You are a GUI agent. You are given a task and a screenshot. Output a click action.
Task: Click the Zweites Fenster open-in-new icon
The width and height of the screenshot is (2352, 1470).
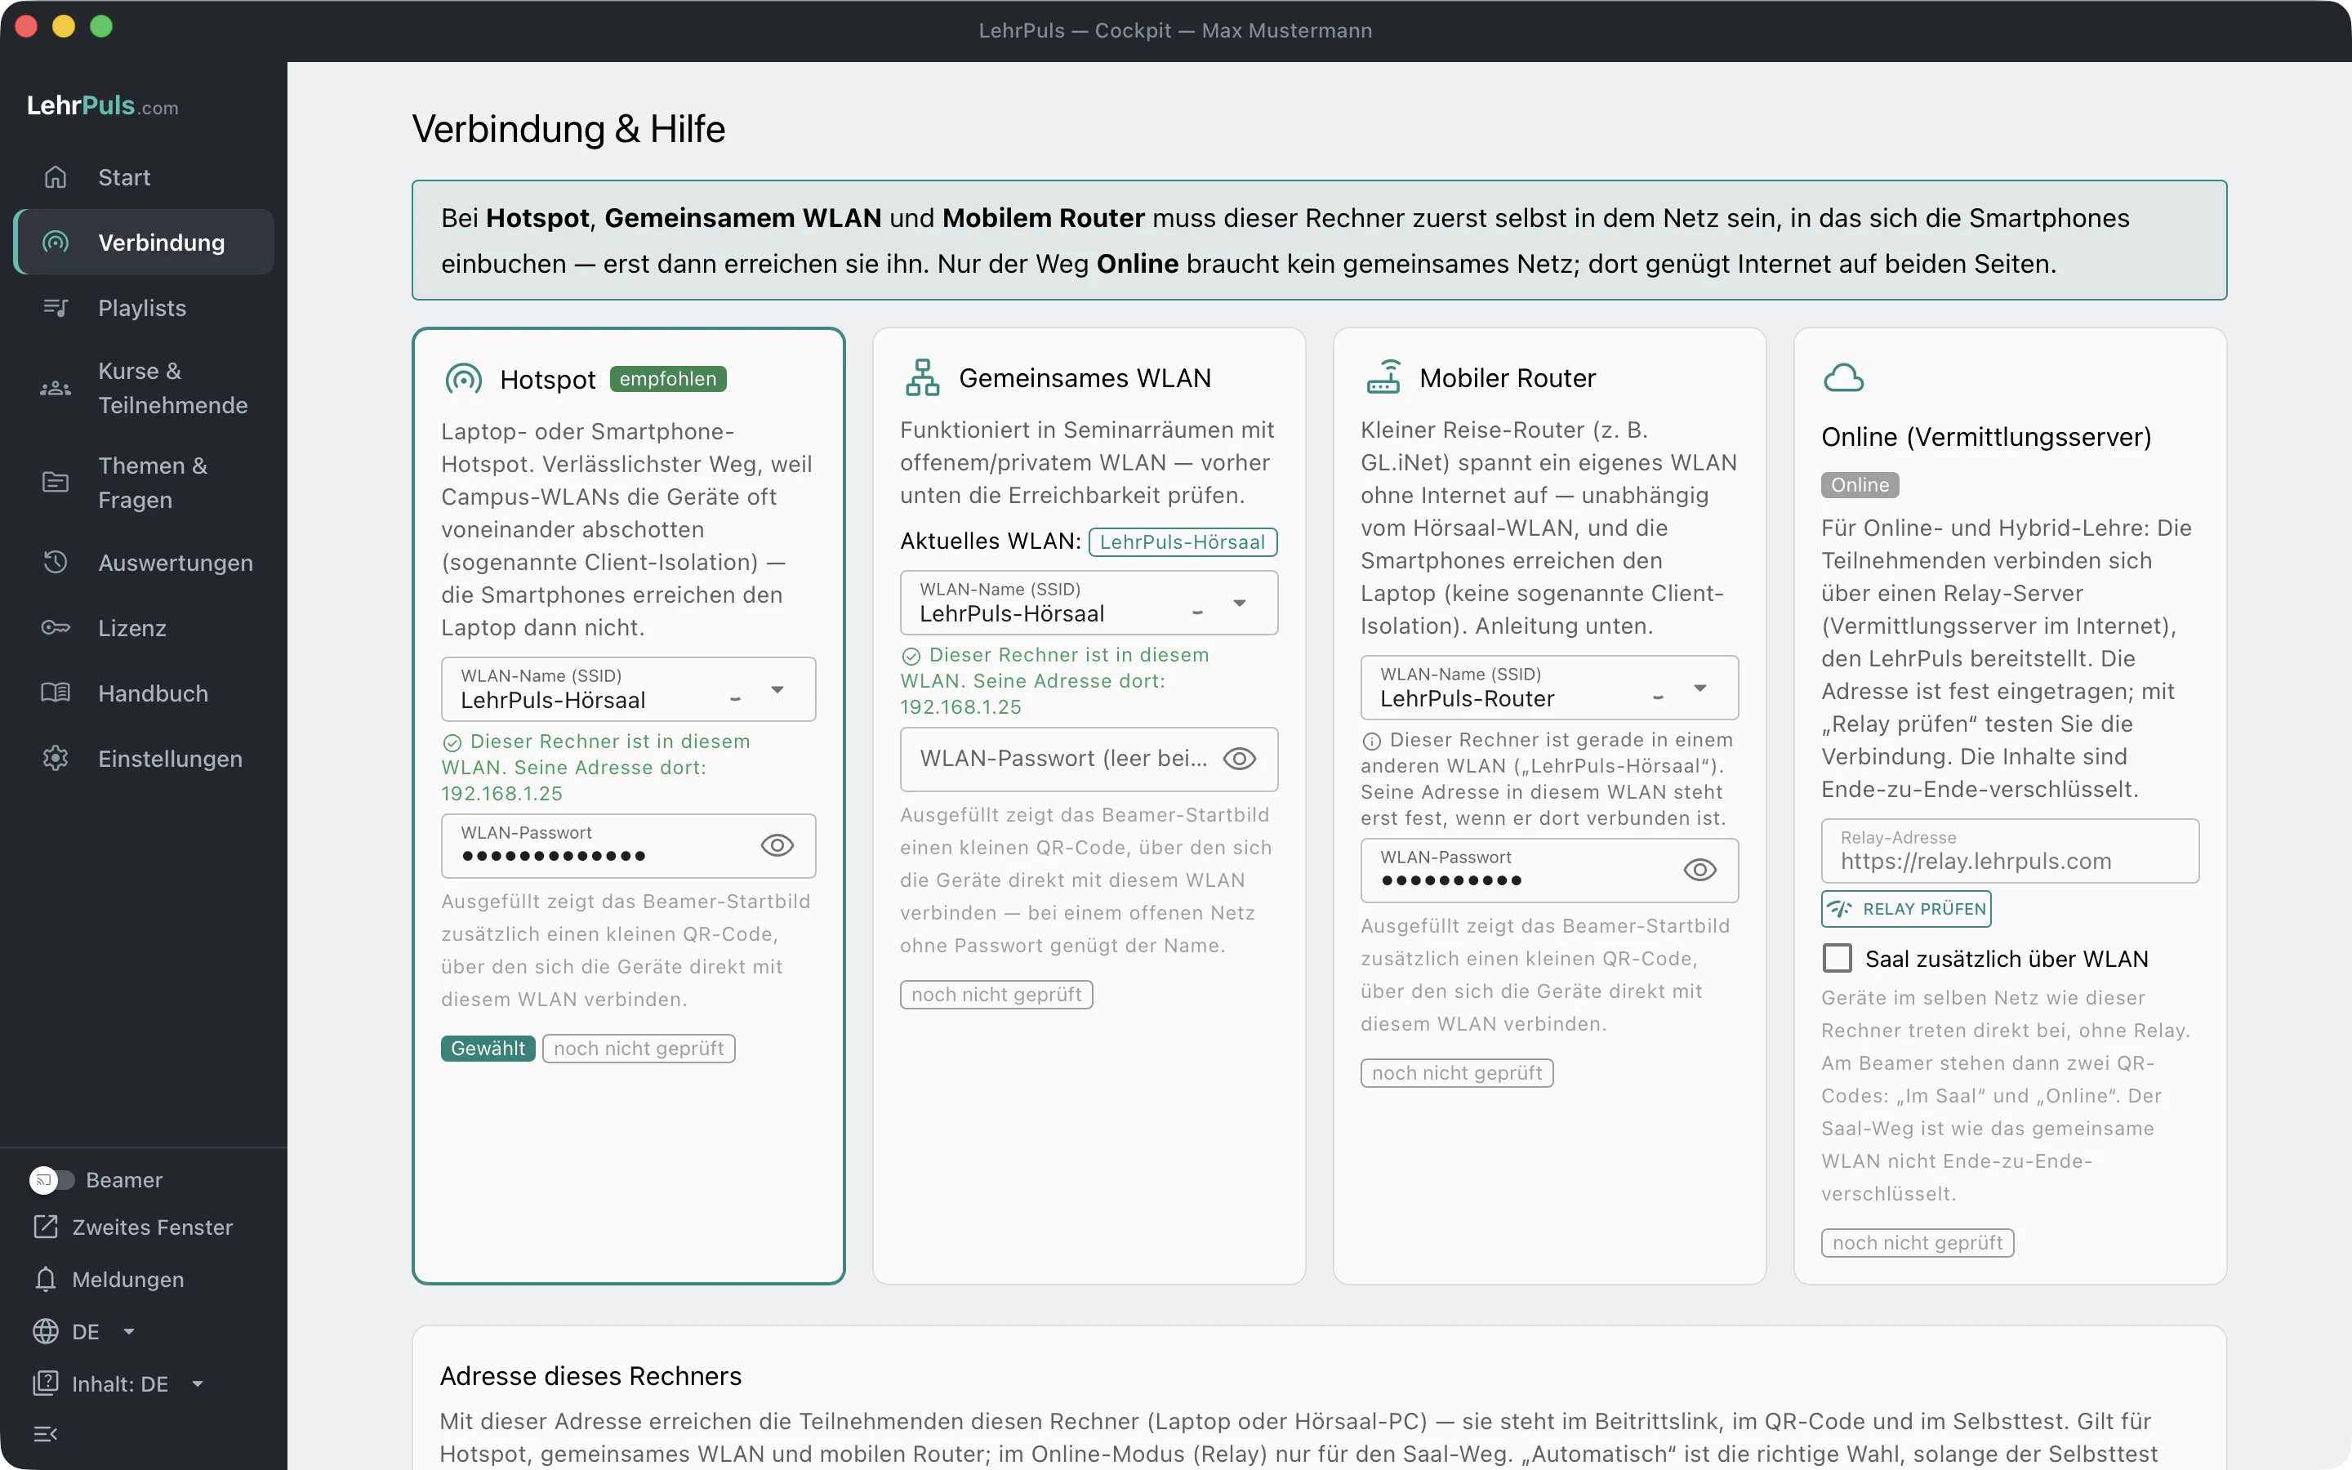tap(46, 1227)
